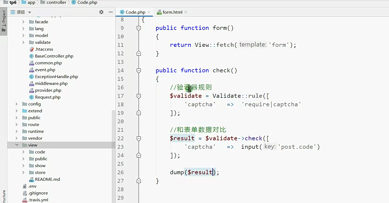The image size is (389, 203).
Task: Expand the vendor folder
Action: pyautogui.click(x=17, y=138)
